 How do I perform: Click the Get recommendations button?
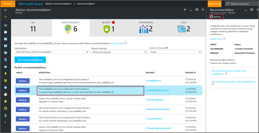[30, 60]
